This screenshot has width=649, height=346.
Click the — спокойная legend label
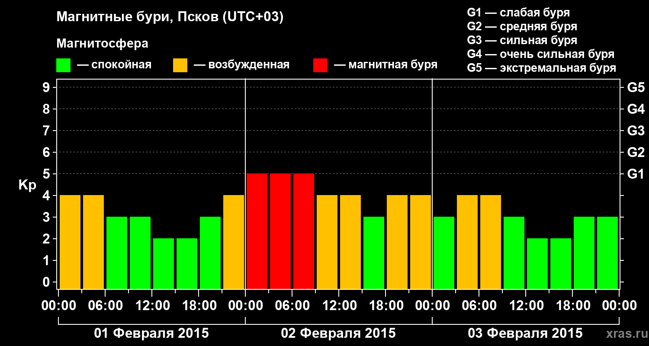pos(114,65)
